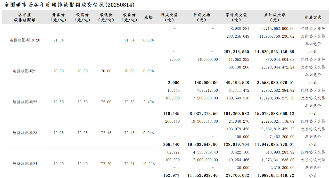This screenshot has height=178, width=330.
Task: Select the 累计成交额 column header
Action: [x=275, y=17]
